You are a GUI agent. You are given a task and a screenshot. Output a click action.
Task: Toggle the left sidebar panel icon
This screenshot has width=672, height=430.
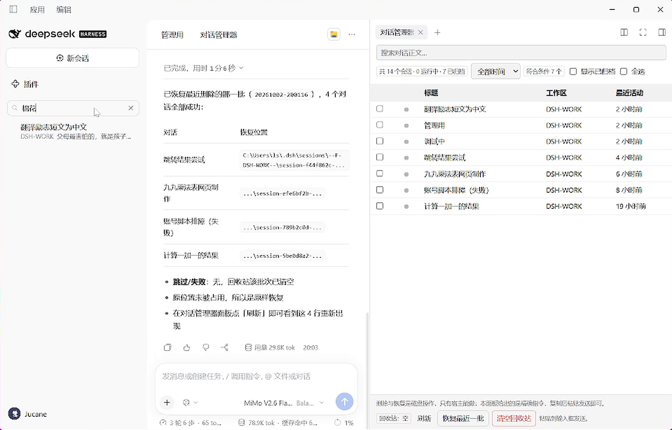13,9
